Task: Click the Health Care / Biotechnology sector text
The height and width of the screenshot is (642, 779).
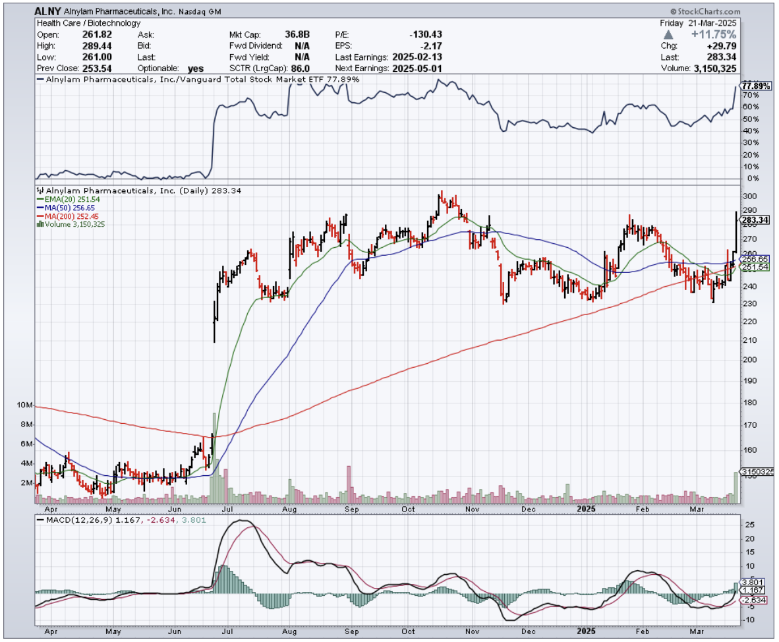Action: (88, 23)
